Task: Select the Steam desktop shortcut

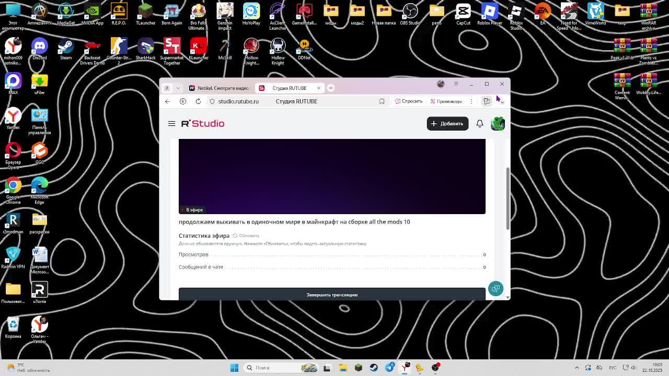Action: click(66, 50)
